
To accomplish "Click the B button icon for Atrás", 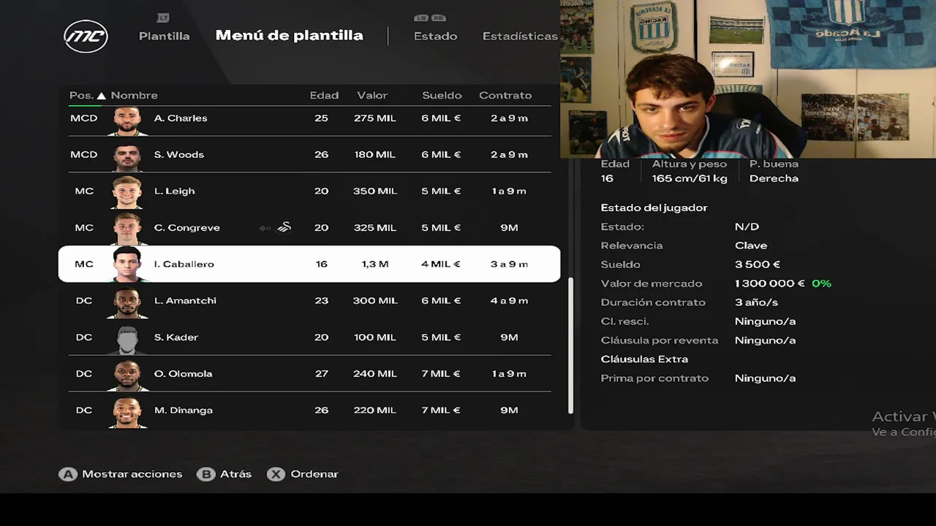I will (206, 474).
